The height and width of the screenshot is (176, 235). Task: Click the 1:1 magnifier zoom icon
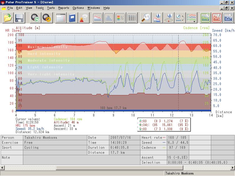pos(145,18)
